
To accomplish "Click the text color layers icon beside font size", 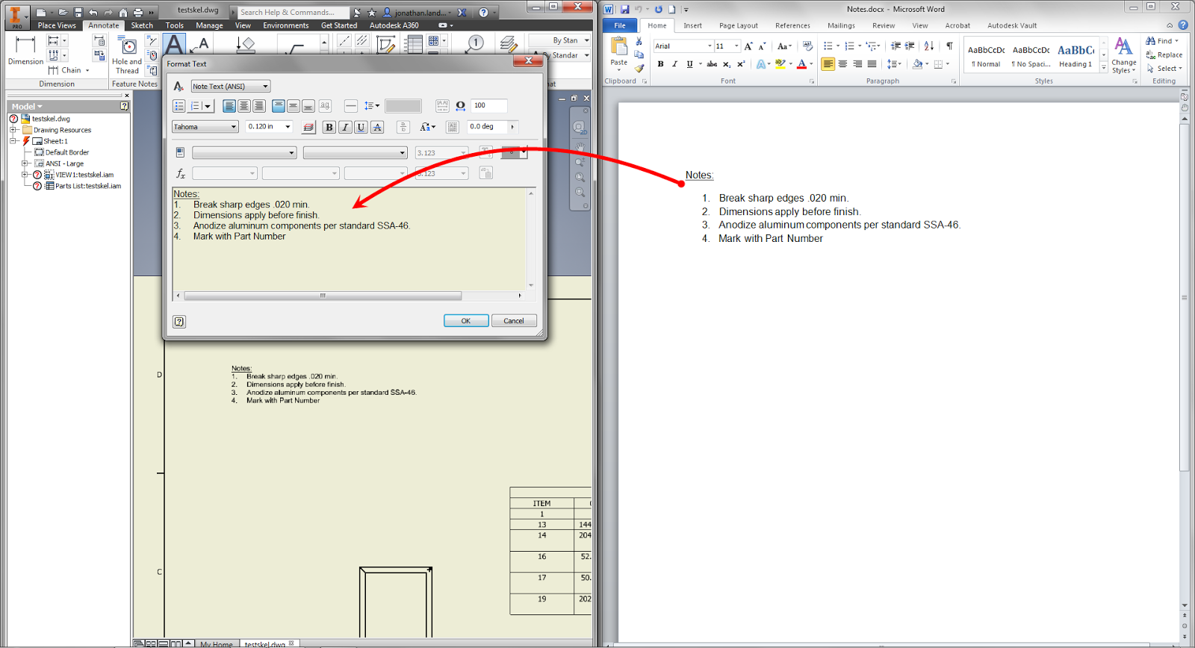I will 308,127.
